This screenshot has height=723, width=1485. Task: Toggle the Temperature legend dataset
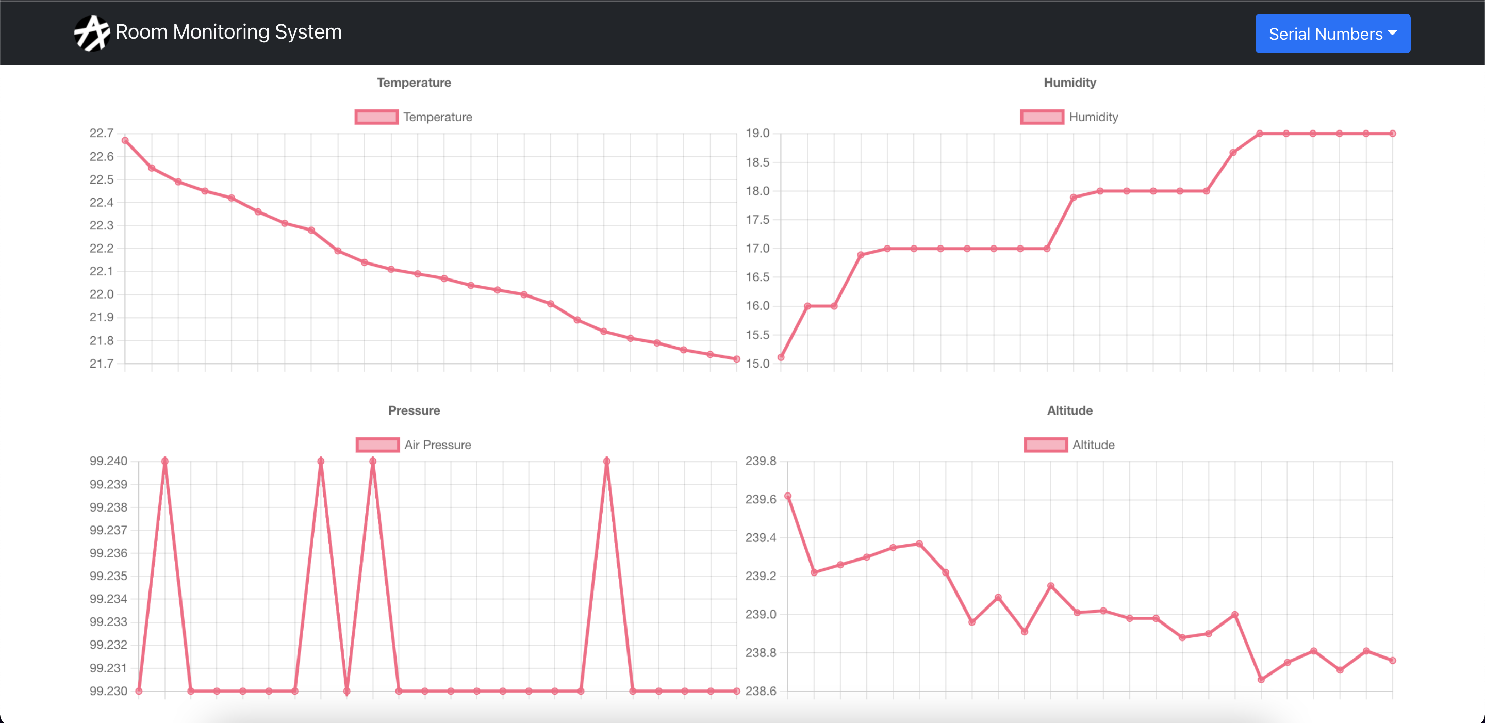tap(438, 117)
